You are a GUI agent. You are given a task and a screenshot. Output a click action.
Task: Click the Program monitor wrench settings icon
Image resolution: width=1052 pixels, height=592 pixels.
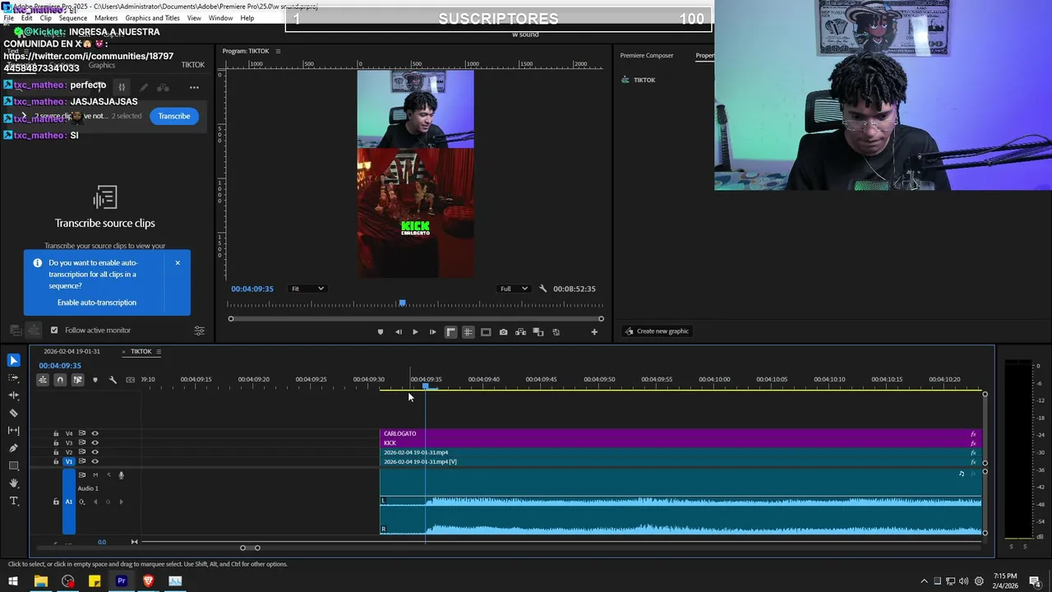click(542, 289)
